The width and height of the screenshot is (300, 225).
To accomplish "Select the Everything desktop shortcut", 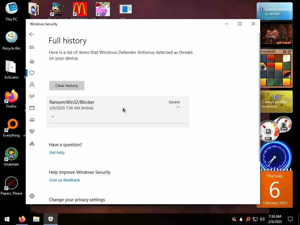I will click(x=11, y=128).
